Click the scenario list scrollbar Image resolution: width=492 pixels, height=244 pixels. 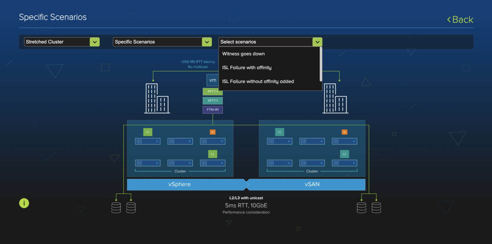321,63
